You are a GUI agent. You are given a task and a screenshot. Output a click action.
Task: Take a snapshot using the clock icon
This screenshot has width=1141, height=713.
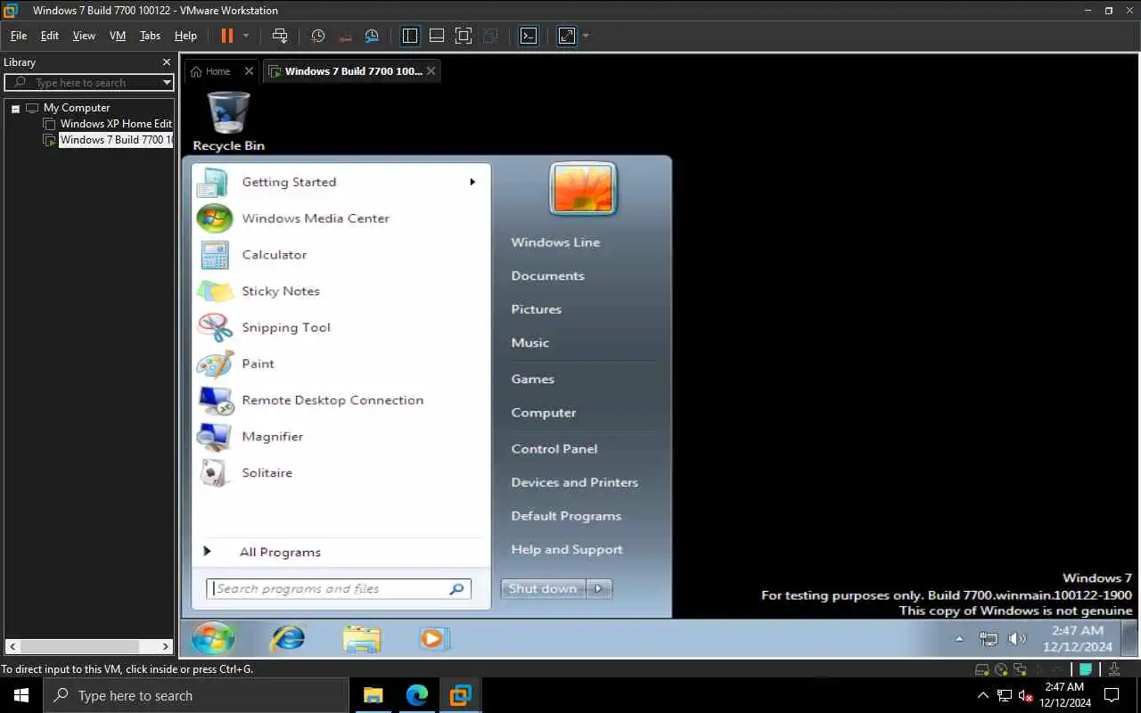[x=317, y=36]
